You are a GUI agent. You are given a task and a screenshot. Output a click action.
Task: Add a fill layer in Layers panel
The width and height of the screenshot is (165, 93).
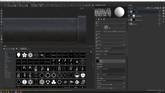point(153,8)
